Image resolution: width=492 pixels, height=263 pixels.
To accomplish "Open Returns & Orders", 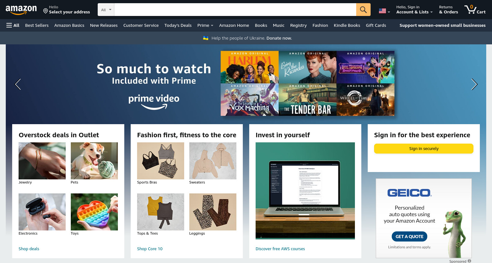I will click(x=448, y=10).
